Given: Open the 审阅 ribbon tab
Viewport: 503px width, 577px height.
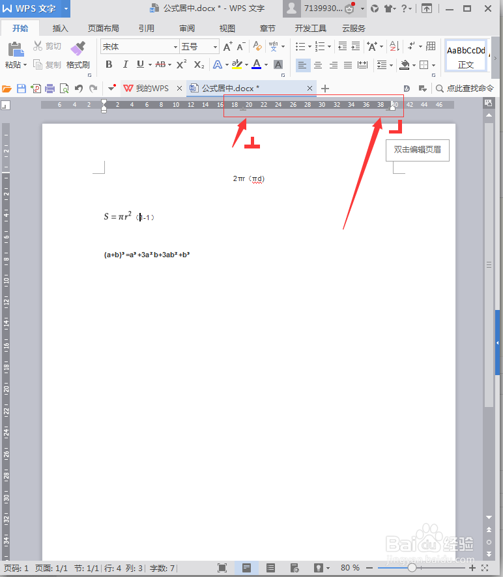Looking at the screenshot, I should [x=187, y=29].
